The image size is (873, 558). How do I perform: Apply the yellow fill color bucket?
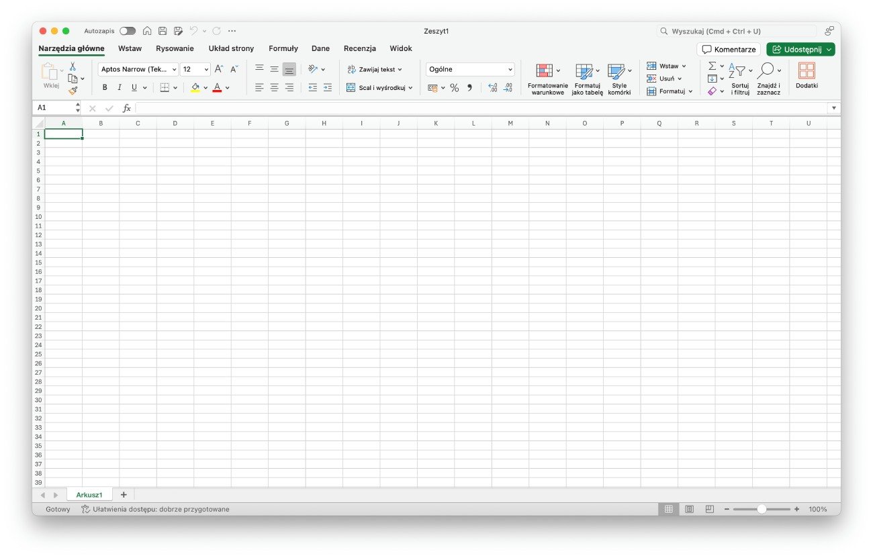[195, 87]
